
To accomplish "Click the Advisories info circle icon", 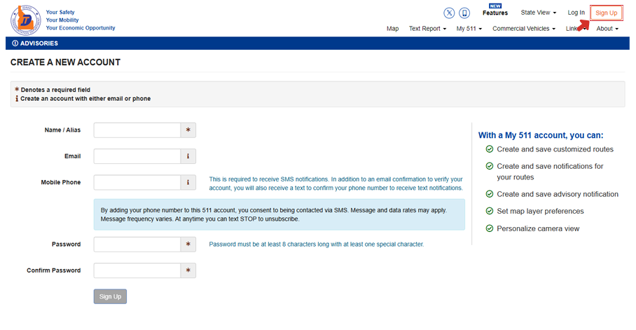I will 15,43.
